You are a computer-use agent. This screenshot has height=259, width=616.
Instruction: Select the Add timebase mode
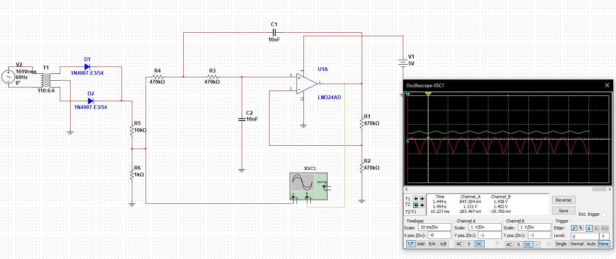point(421,244)
